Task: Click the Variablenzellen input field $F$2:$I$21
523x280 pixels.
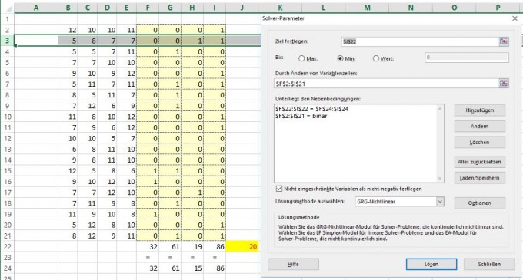Action: [386, 84]
